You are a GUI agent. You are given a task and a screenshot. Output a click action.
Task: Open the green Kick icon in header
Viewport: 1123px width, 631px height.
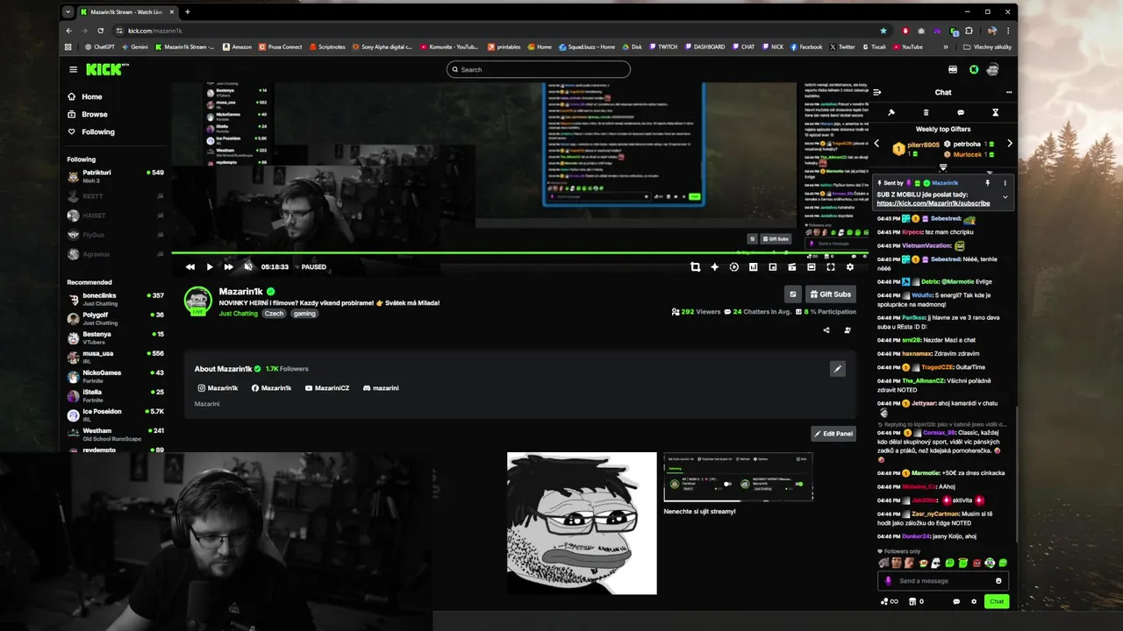(x=974, y=69)
